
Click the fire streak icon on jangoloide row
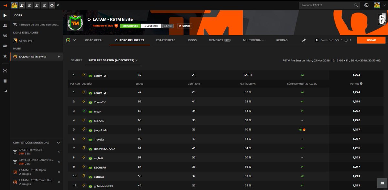point(304,130)
